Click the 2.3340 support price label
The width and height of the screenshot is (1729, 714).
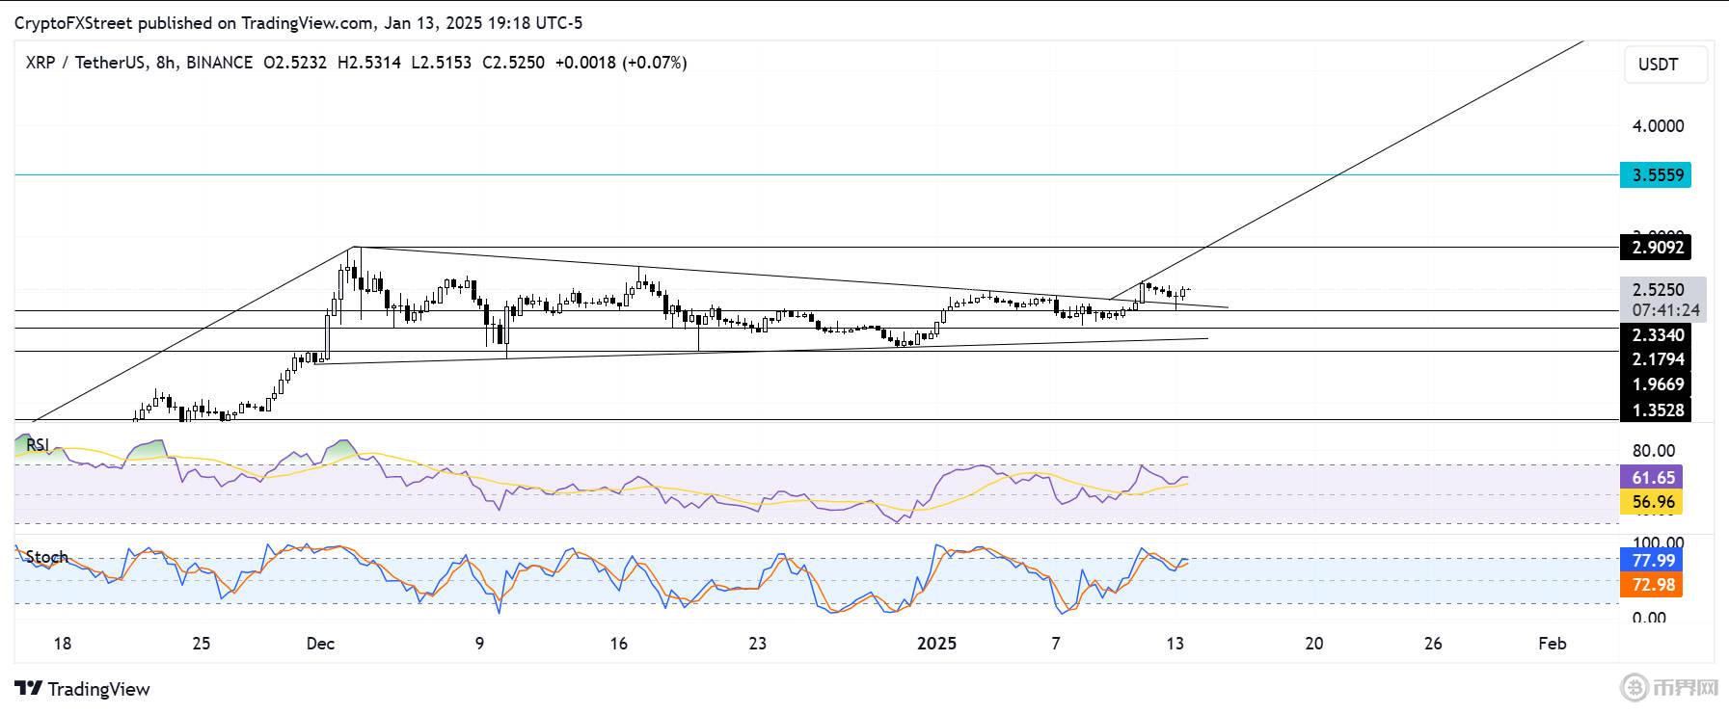(1657, 335)
